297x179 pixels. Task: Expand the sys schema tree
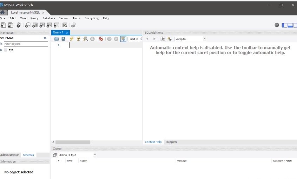point(1,50)
